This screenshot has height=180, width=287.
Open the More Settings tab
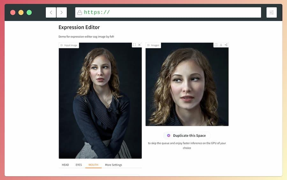tap(114, 165)
